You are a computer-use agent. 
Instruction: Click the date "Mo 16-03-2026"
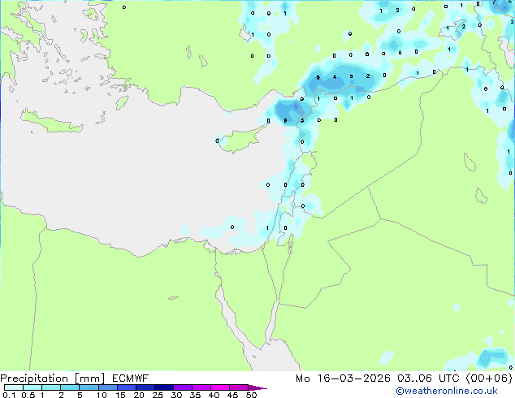click(343, 379)
